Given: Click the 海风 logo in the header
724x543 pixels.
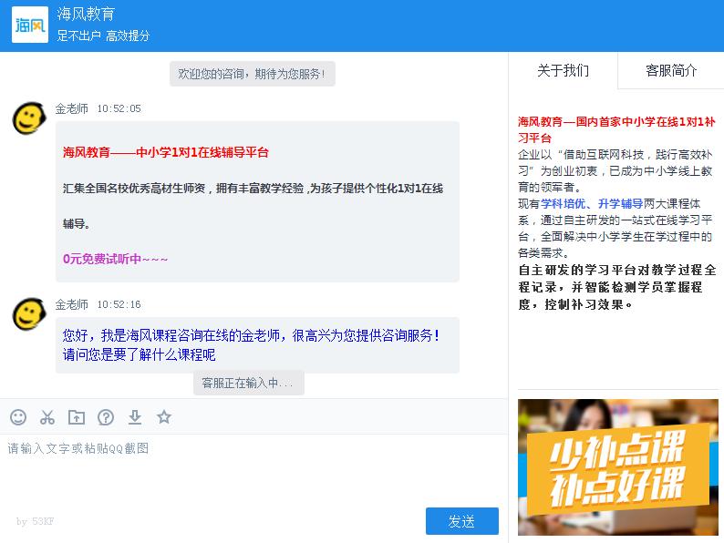Looking at the screenshot, I should [29, 25].
